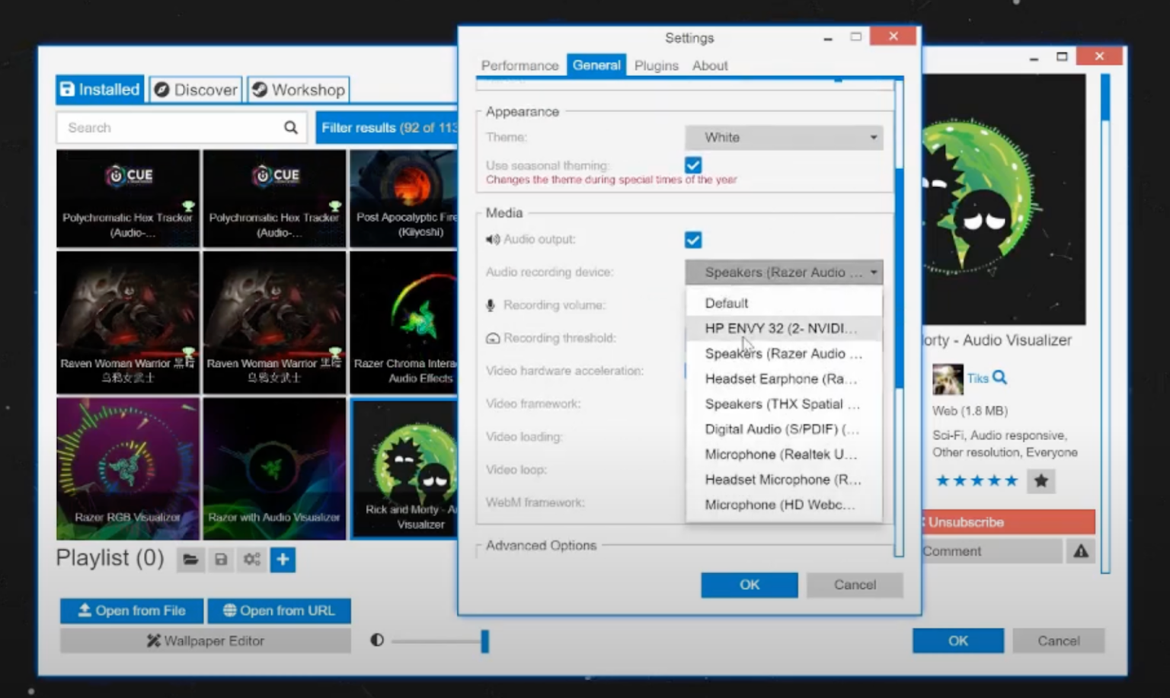Open playlist settings gears icon

coord(252,560)
